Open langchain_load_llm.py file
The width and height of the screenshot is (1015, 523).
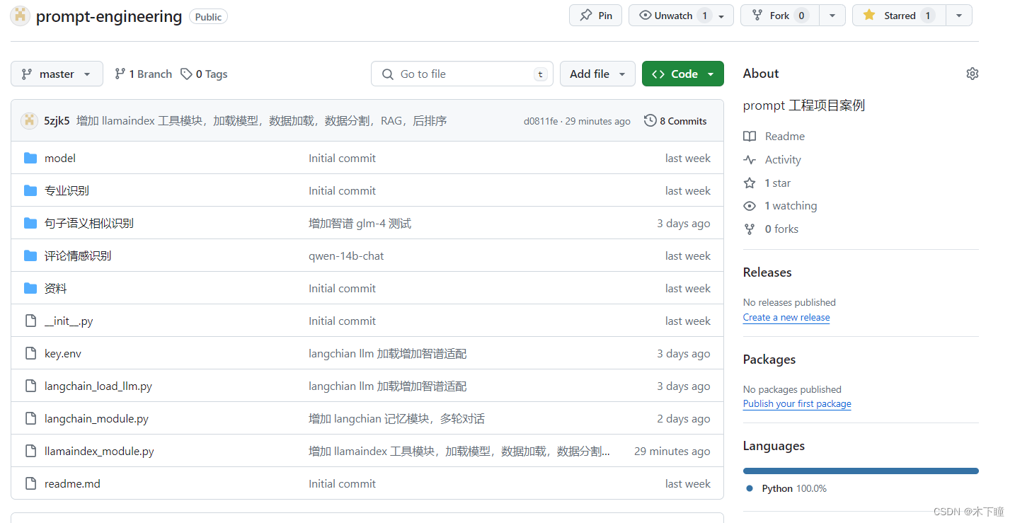pos(98,386)
